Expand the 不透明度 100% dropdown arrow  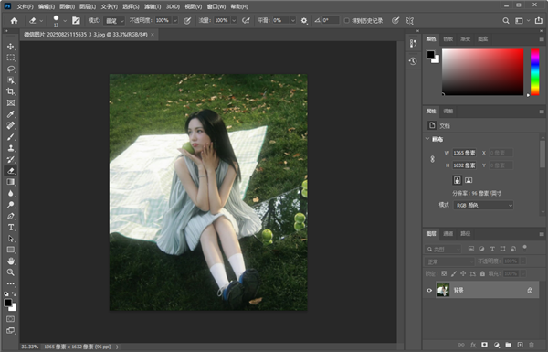(x=175, y=21)
